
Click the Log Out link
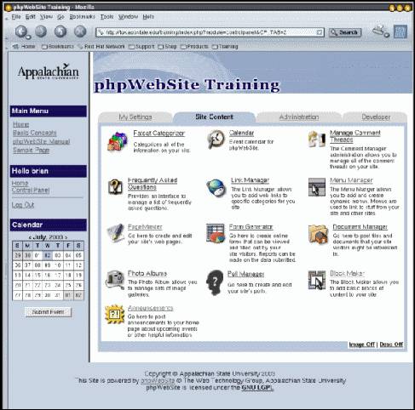(x=23, y=205)
